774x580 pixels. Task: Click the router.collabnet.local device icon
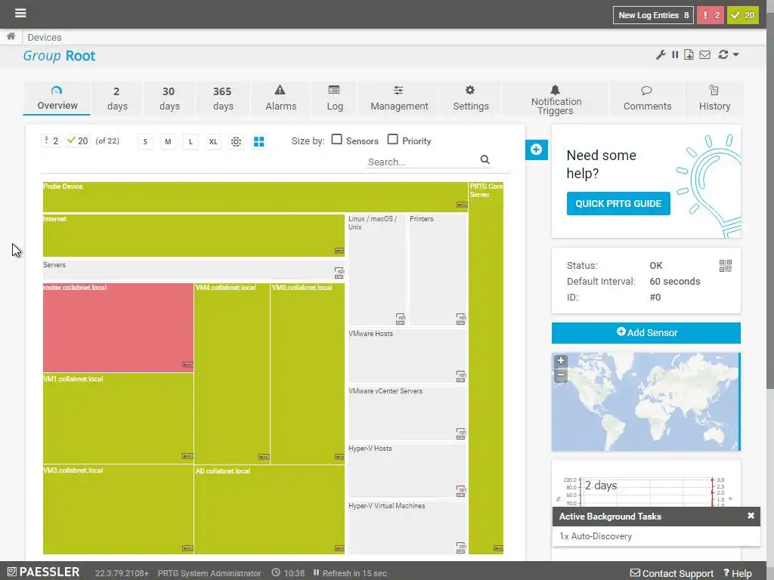[187, 365]
